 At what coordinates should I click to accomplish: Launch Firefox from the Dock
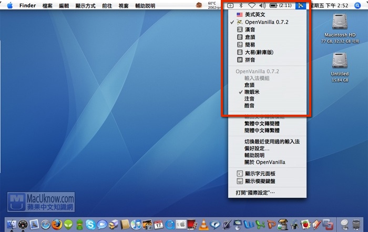[57, 225]
